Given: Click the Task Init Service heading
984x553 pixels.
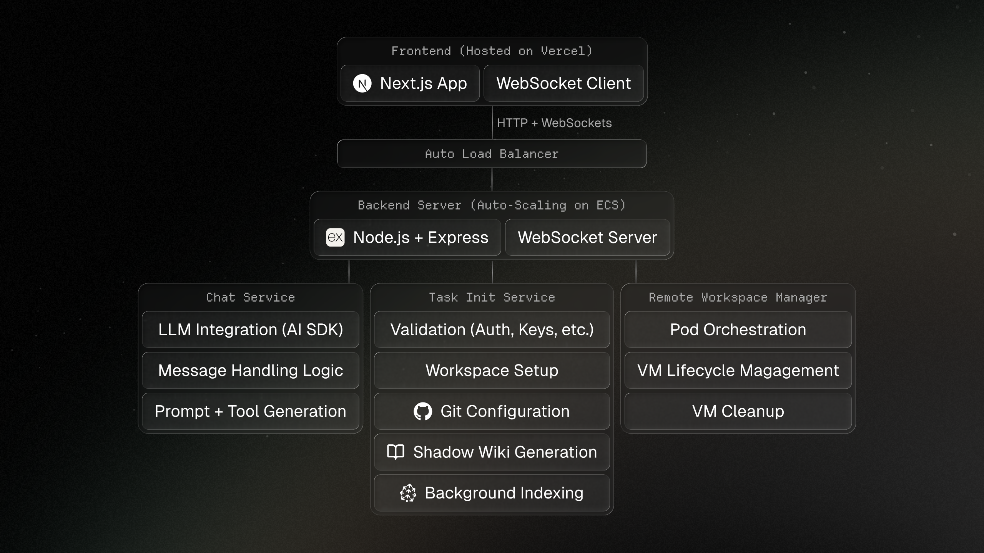Looking at the screenshot, I should click(x=492, y=298).
